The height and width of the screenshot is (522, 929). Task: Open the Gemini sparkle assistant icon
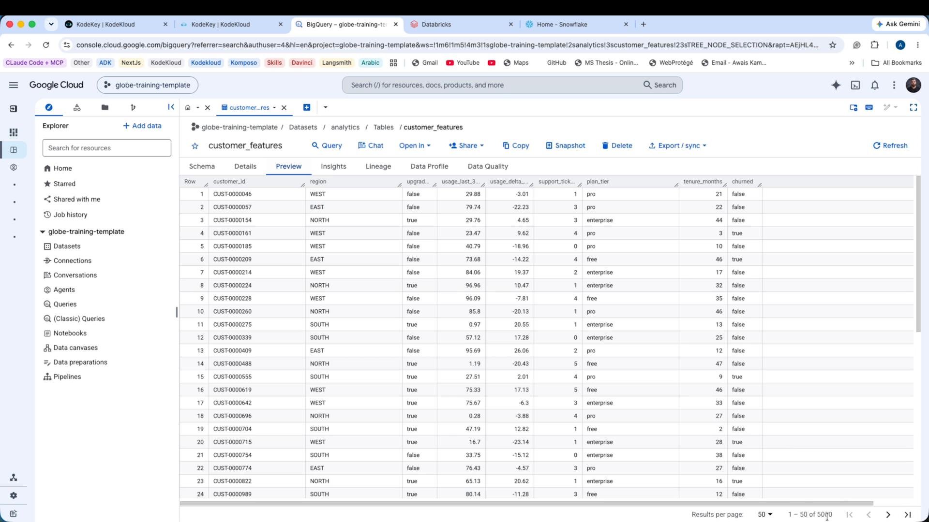[836, 85]
